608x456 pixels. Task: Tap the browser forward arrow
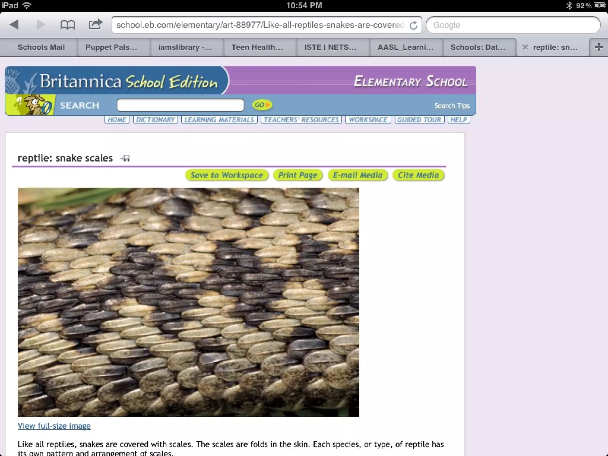tap(40, 25)
